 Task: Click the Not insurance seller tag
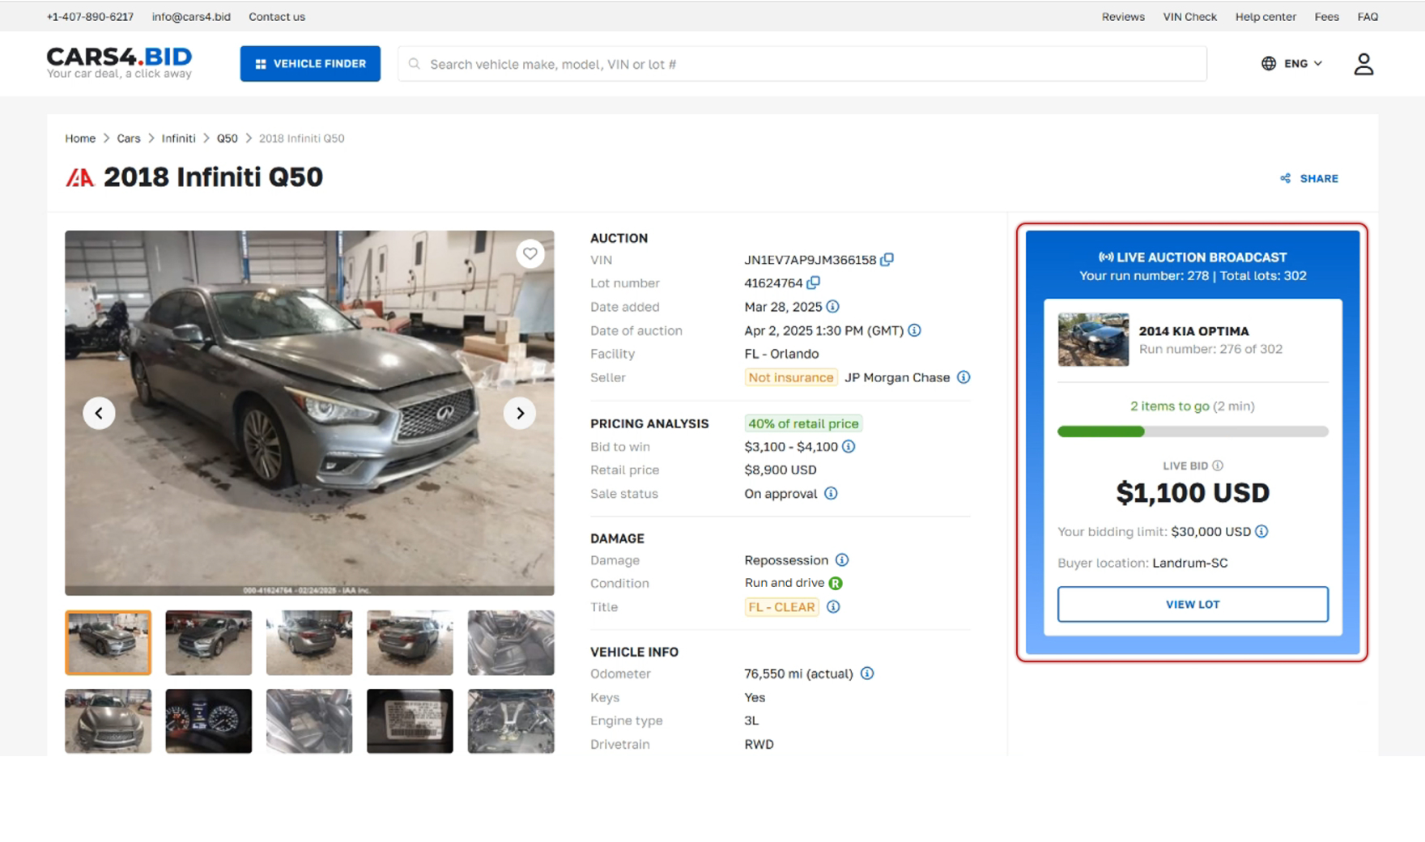pos(790,377)
